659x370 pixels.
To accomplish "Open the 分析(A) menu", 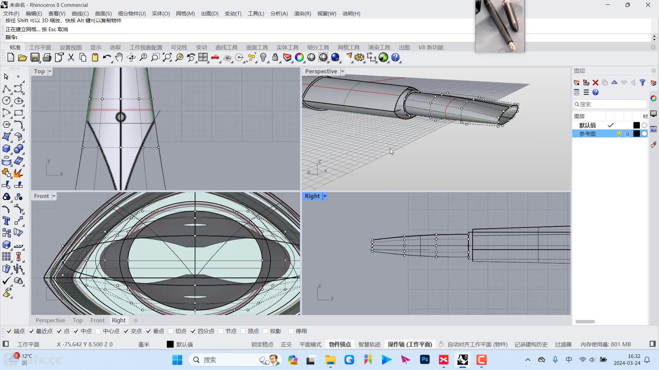I will tap(279, 13).
